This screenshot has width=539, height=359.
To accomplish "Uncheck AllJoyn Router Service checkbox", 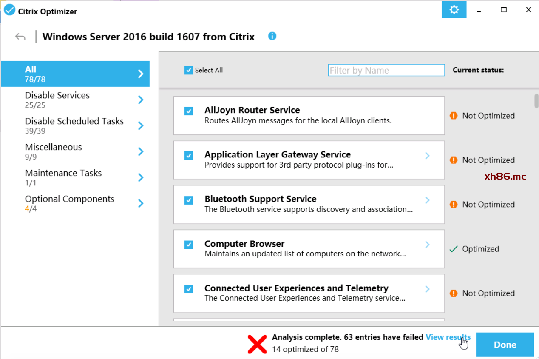I will pyautogui.click(x=189, y=111).
